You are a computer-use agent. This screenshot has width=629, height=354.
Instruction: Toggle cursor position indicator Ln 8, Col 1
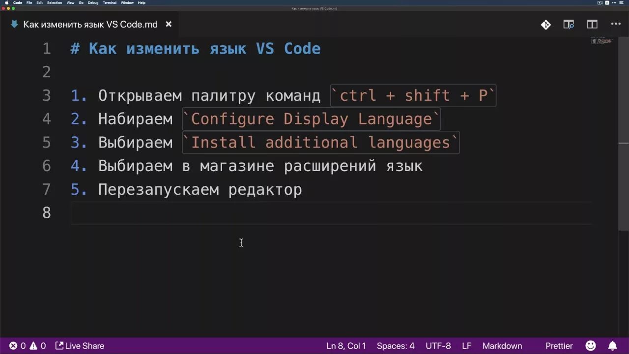pyautogui.click(x=346, y=346)
